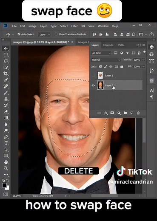Select the Brush tool
Viewport: 157px width, 221px height.
click(x=6, y=93)
